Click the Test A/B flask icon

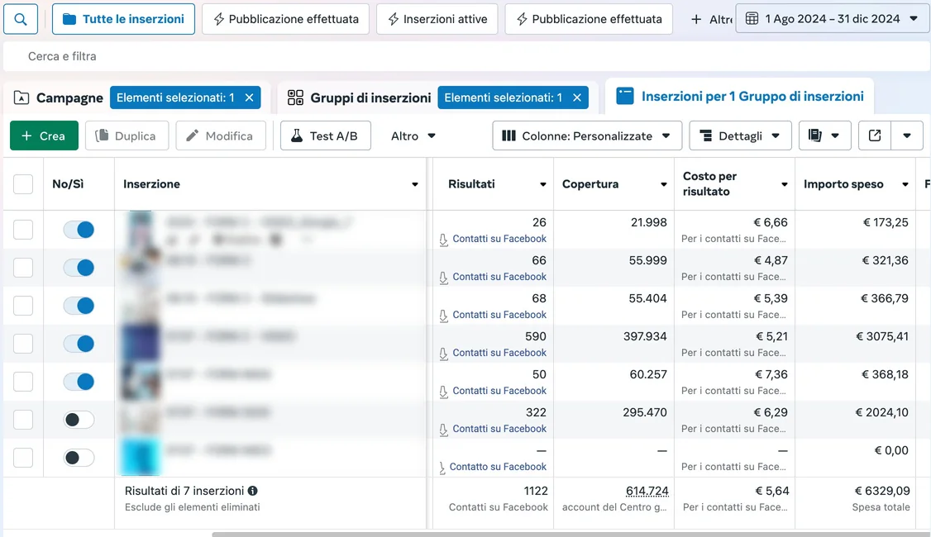[x=297, y=135]
